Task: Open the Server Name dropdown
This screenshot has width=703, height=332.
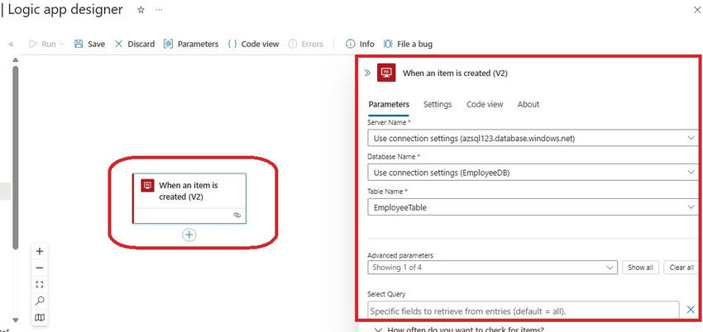Action: point(533,138)
